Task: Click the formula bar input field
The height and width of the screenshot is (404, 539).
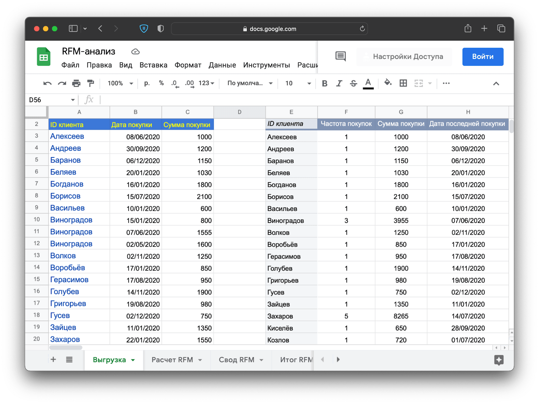Action: click(x=303, y=100)
